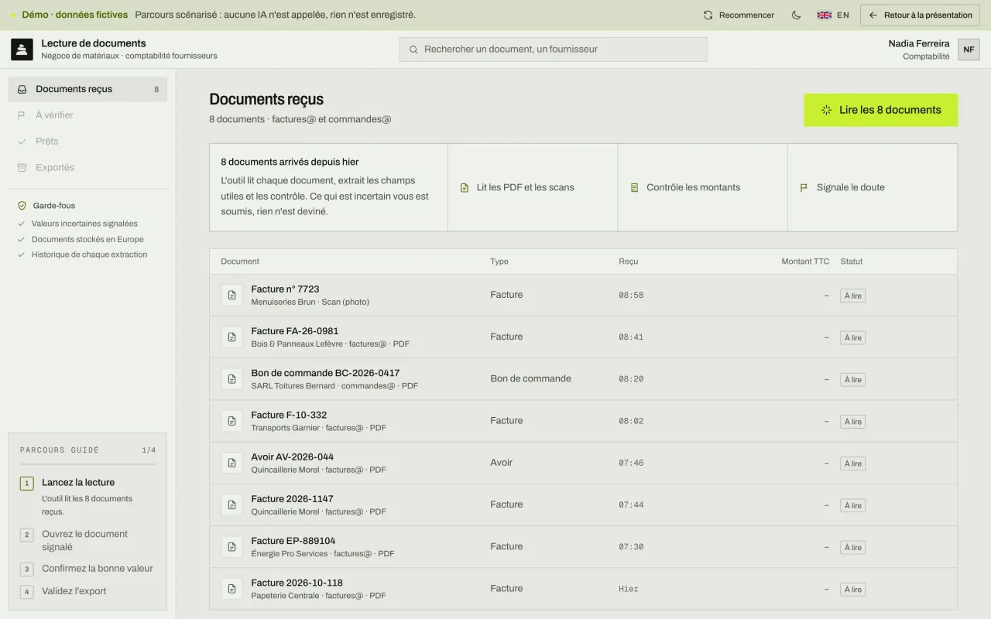Click the Recommencer restart button
The width and height of the screenshot is (991, 619).
coord(739,15)
